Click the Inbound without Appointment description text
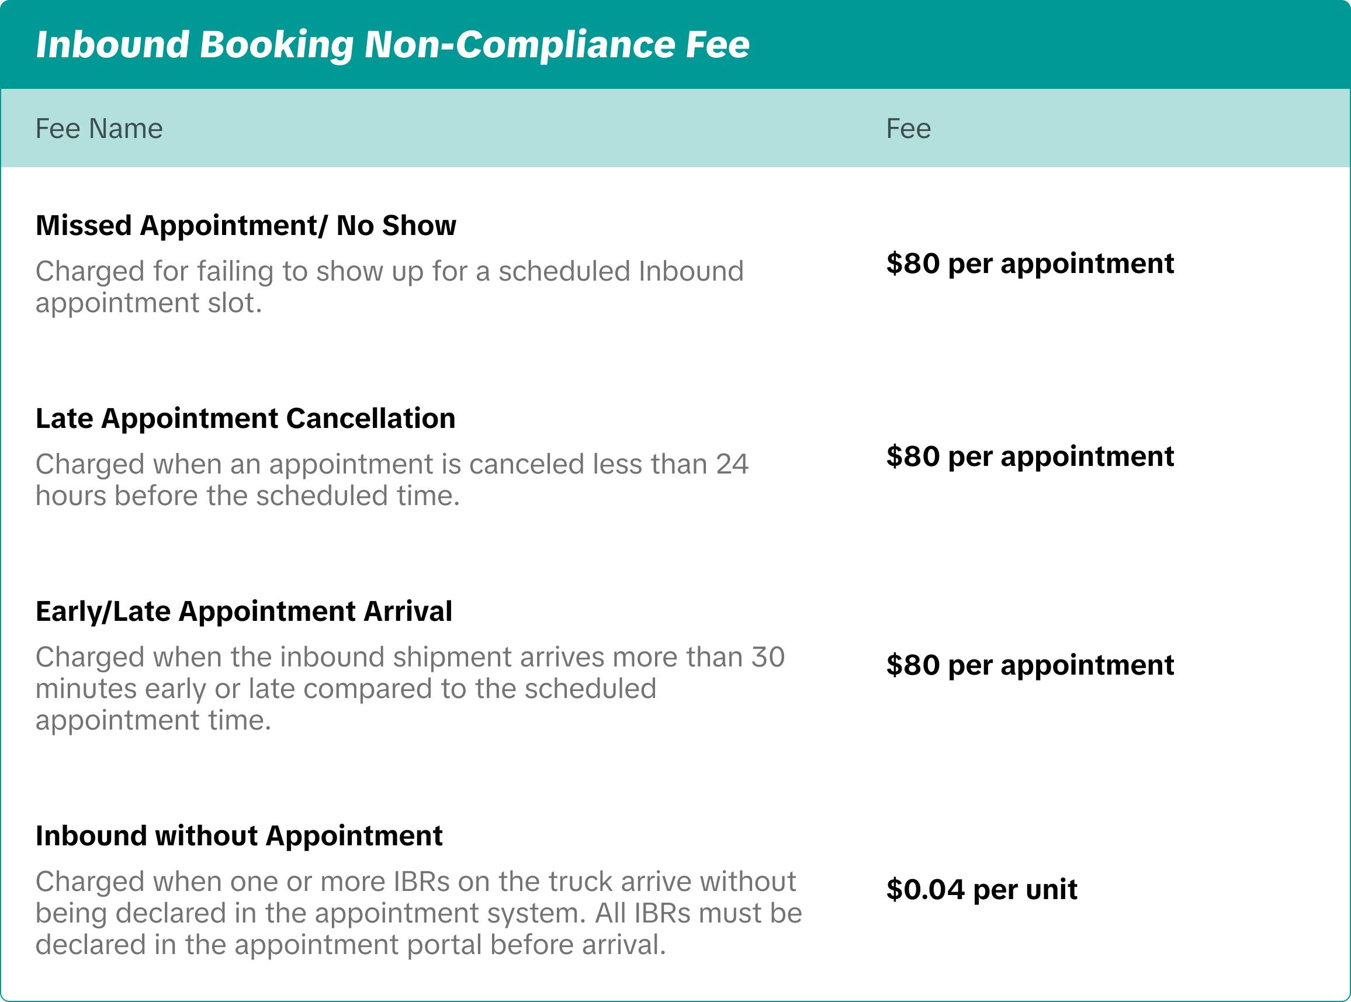This screenshot has width=1351, height=1002. (418, 913)
